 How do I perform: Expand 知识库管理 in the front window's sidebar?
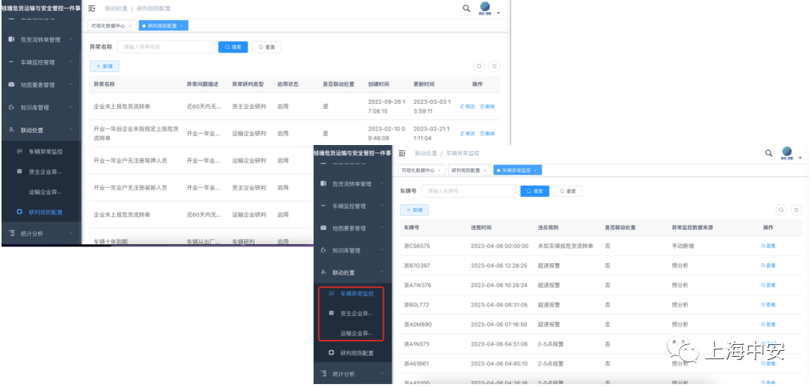click(x=352, y=250)
